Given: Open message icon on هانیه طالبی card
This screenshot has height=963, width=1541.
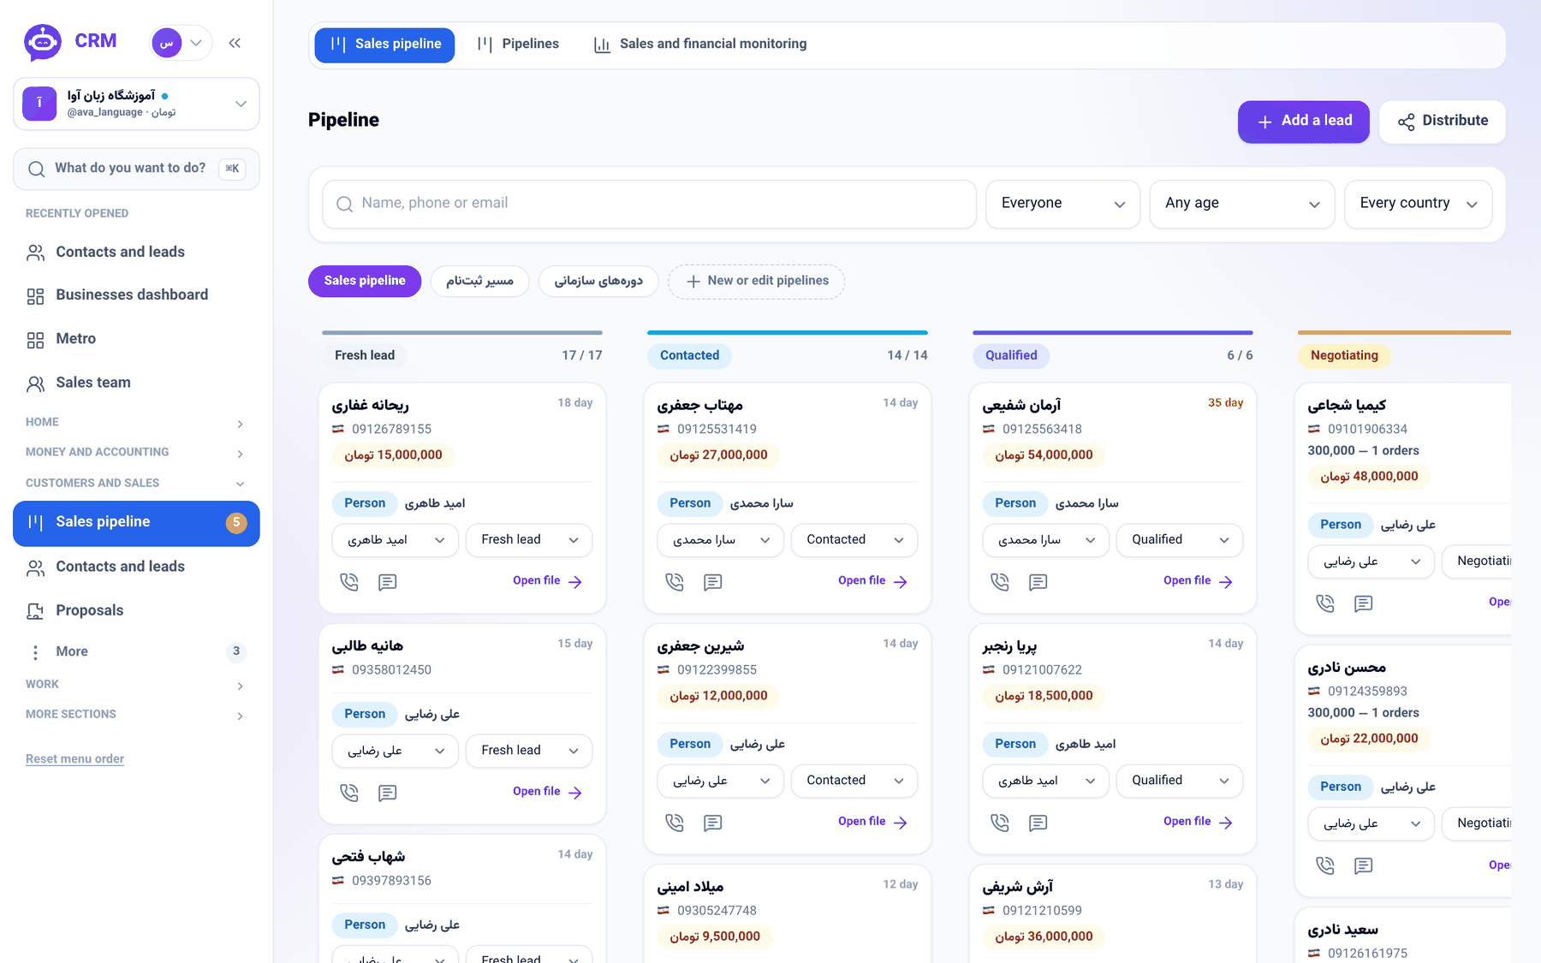Looking at the screenshot, I should click(x=388, y=793).
